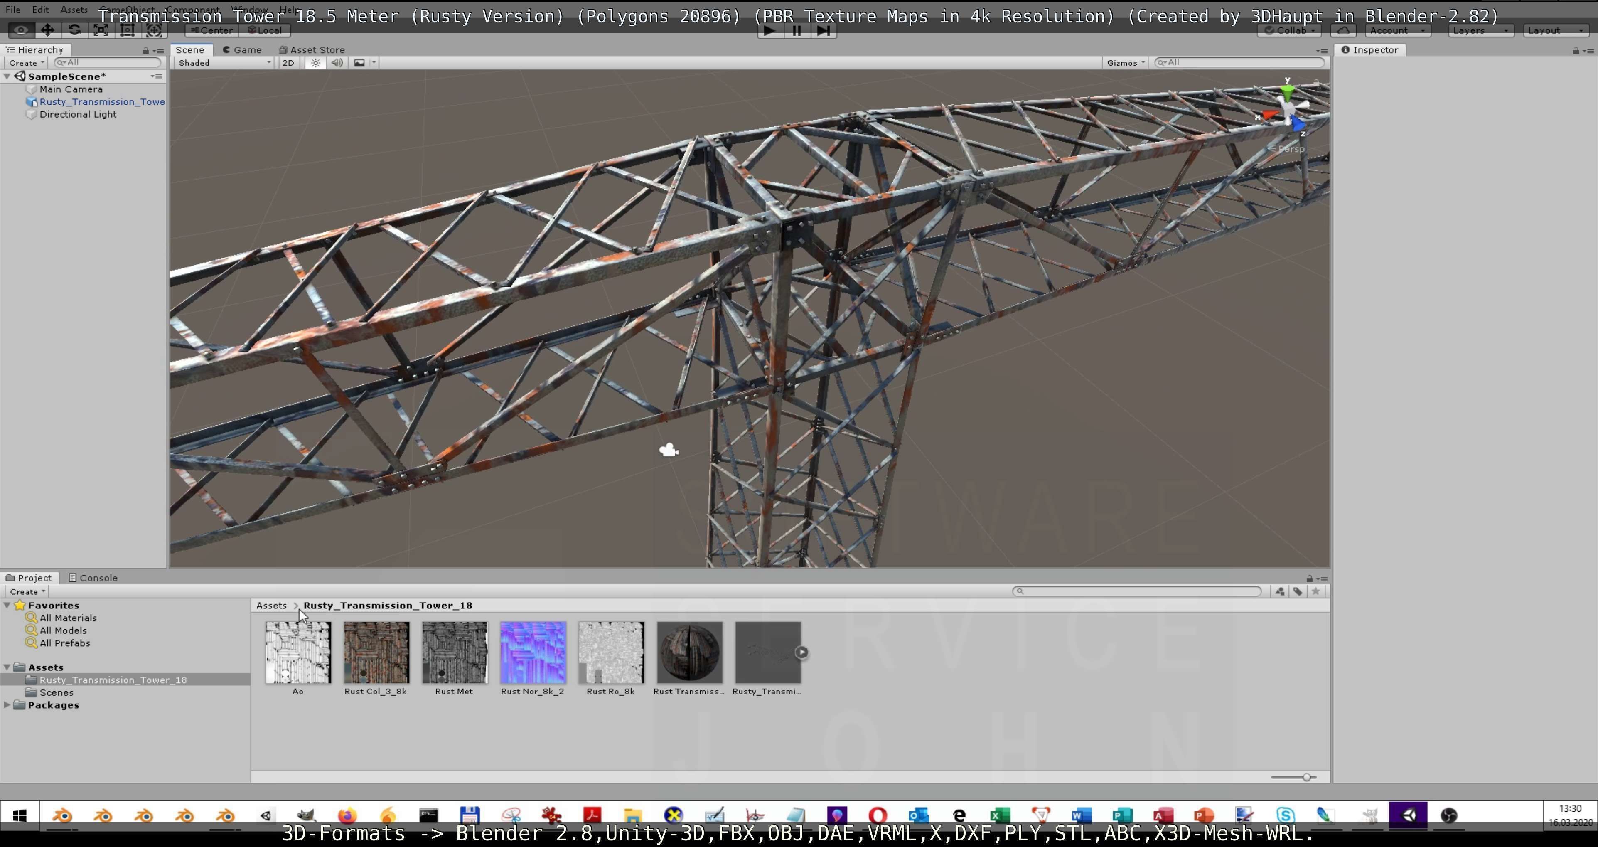1598x847 pixels.
Task: Switch to the Asset Store tab
Action: point(312,49)
